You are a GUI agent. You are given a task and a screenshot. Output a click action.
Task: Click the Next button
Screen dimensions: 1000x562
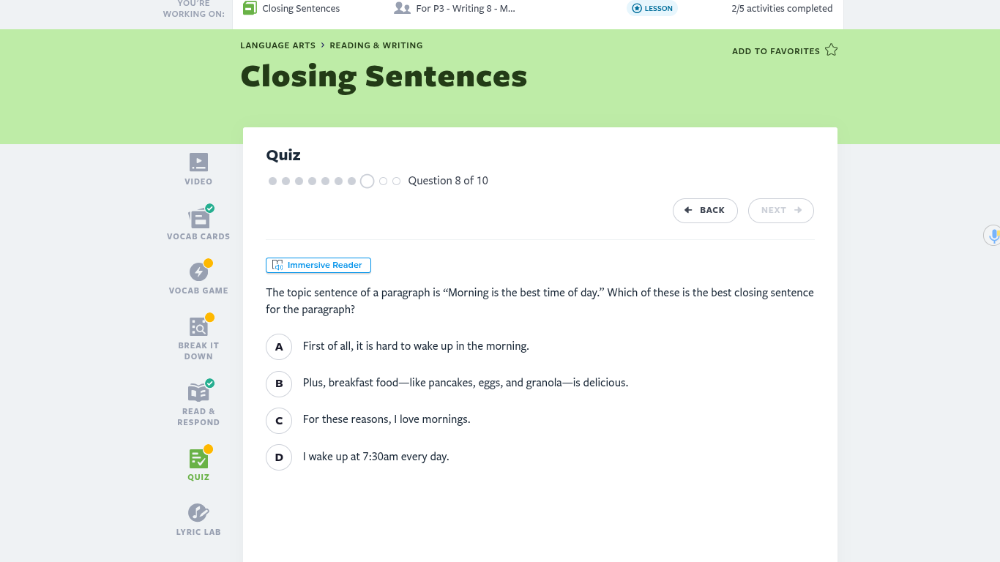[x=780, y=211]
